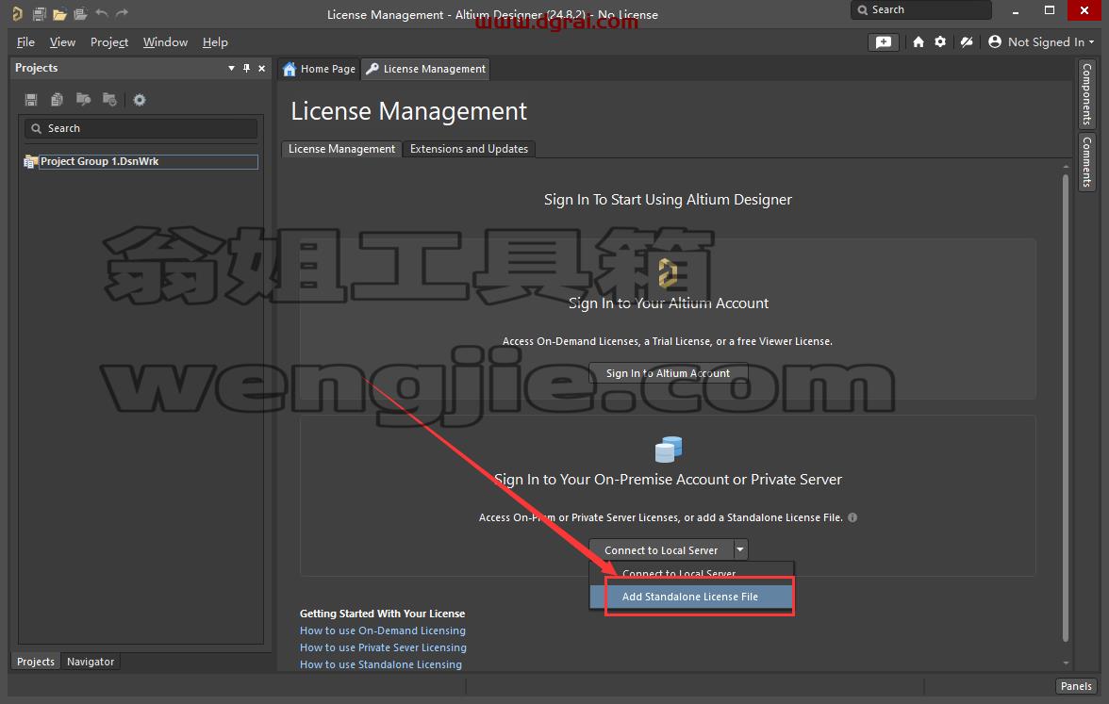The image size is (1109, 704).
Task: Click the feedback comment-plus icon
Action: [884, 42]
